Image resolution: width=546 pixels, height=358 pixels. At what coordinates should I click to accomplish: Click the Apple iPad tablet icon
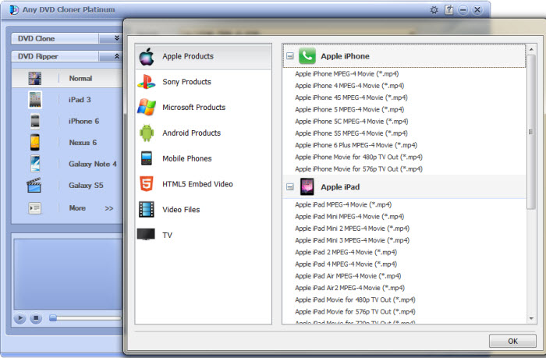307,186
